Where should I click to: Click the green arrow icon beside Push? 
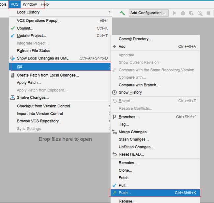point(114,193)
